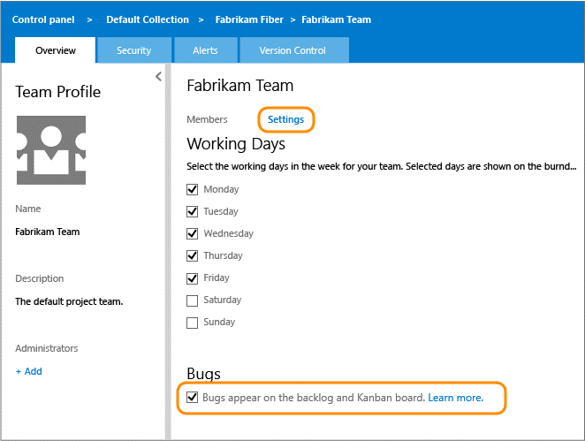Click the team profile avatar image
This screenshot has height=441, width=585.
pyautogui.click(x=50, y=148)
